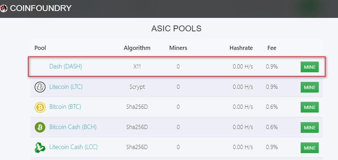Open the Dash (DASH) pool link
Screen dimensions: 338x160
point(66,66)
